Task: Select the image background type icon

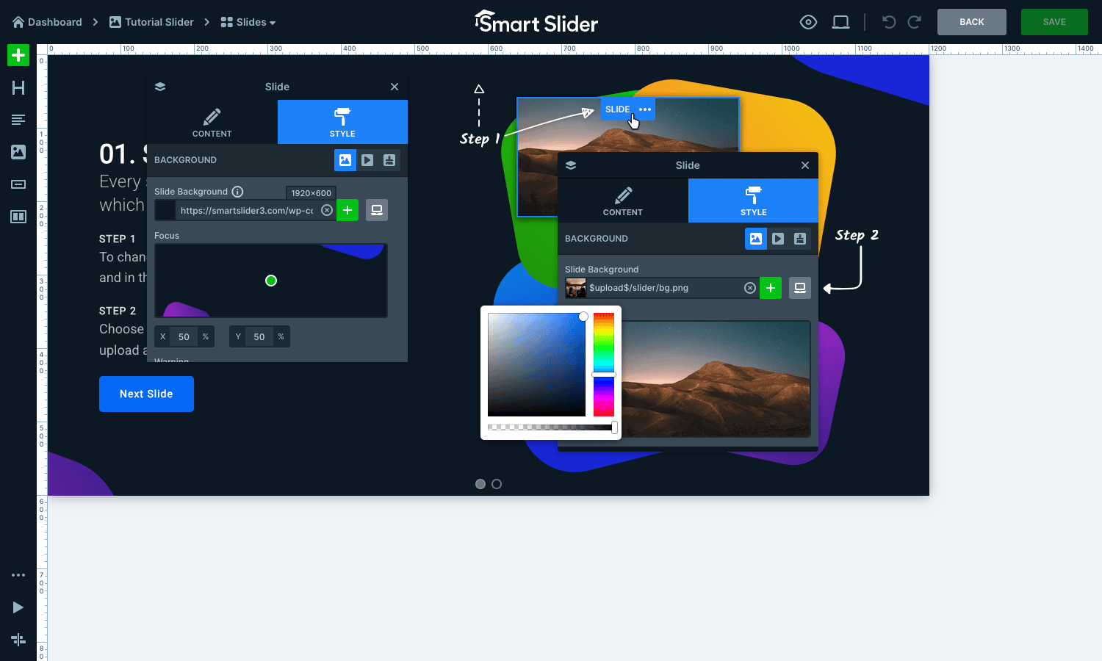Action: pos(345,160)
